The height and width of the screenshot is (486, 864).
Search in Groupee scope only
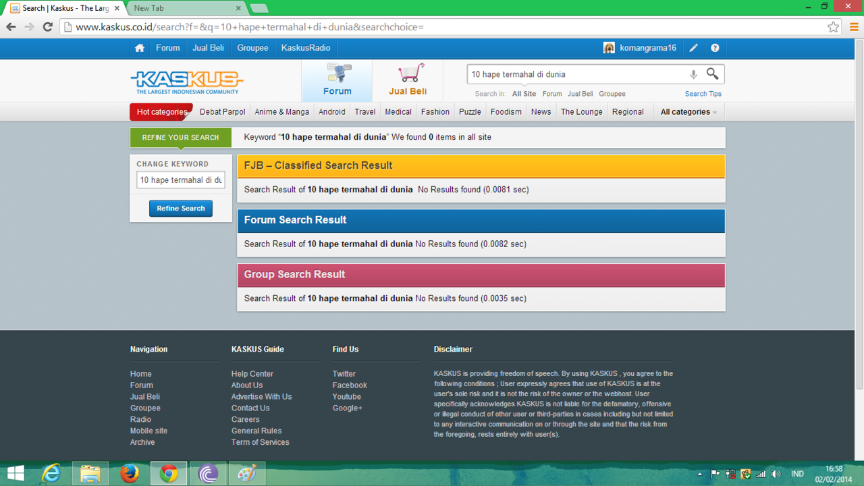612,94
